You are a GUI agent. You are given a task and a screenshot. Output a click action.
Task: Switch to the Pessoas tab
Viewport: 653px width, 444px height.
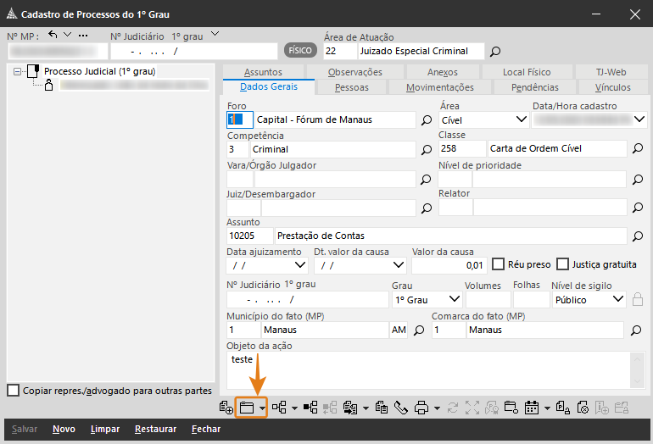point(352,87)
